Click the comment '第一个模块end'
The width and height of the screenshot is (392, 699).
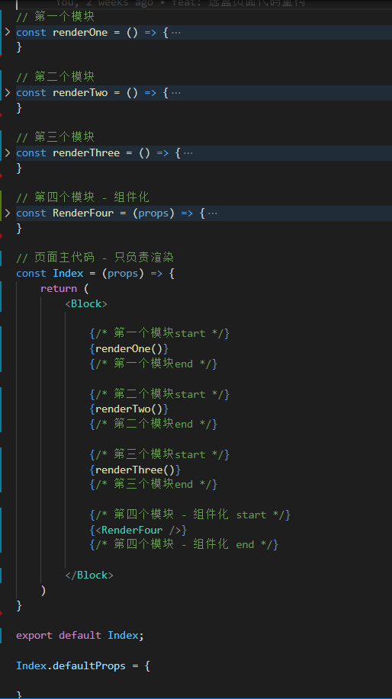tap(153, 364)
